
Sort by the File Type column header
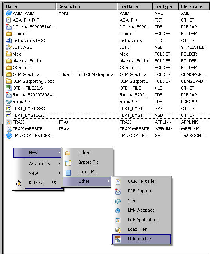coord(166,6)
